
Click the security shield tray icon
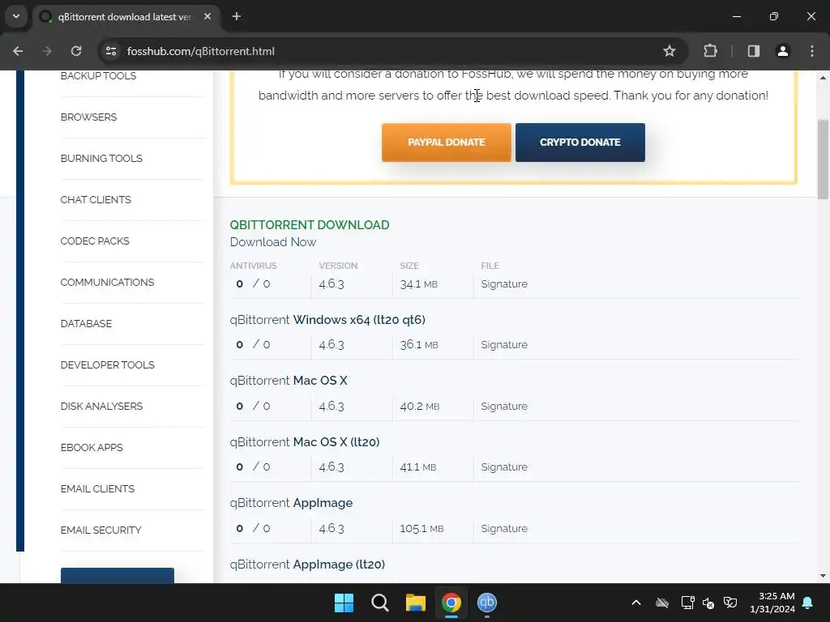pos(730,603)
